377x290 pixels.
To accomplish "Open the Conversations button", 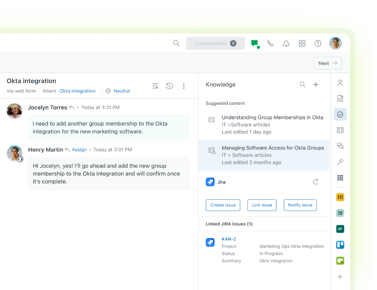I will point(215,43).
